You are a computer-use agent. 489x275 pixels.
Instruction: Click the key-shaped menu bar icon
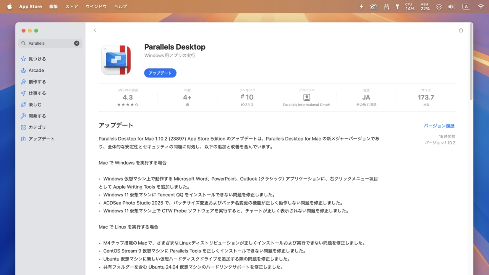coord(397,6)
